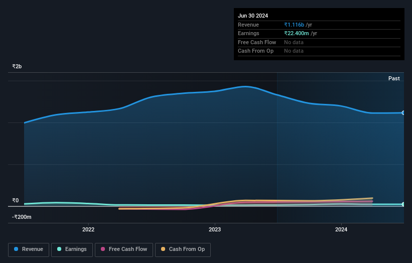Click the 2023 x-axis label
The image size is (412, 263).
point(215,229)
